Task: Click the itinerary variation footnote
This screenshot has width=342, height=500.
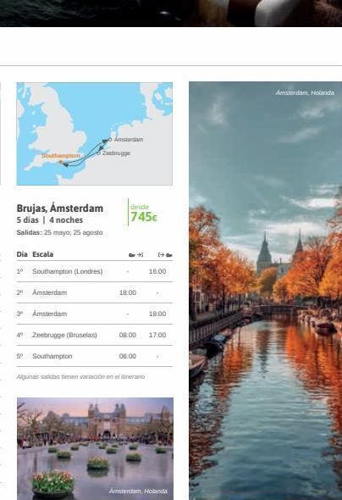Action: point(80,376)
